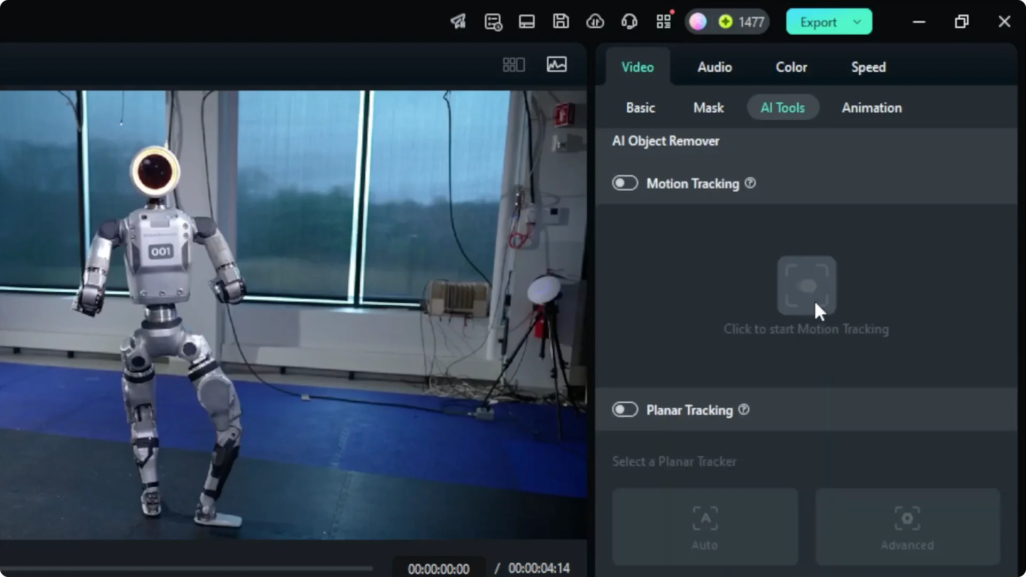Viewport: 1026px width, 577px height.
Task: Switch to the Animation tab
Action: pos(872,107)
